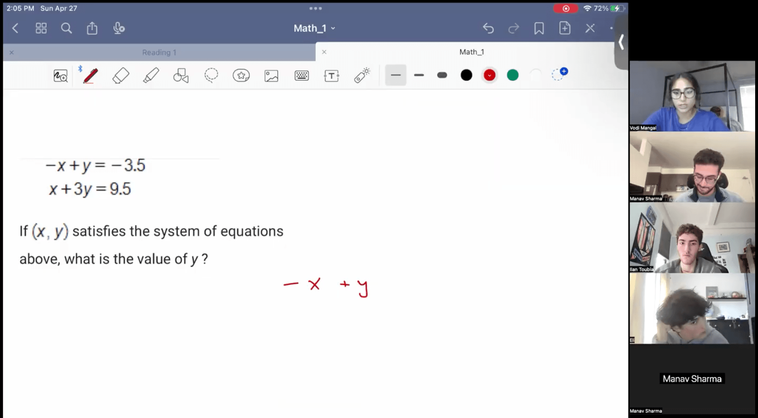Toggle the audio recording microphone
The image size is (758, 418).
(119, 28)
